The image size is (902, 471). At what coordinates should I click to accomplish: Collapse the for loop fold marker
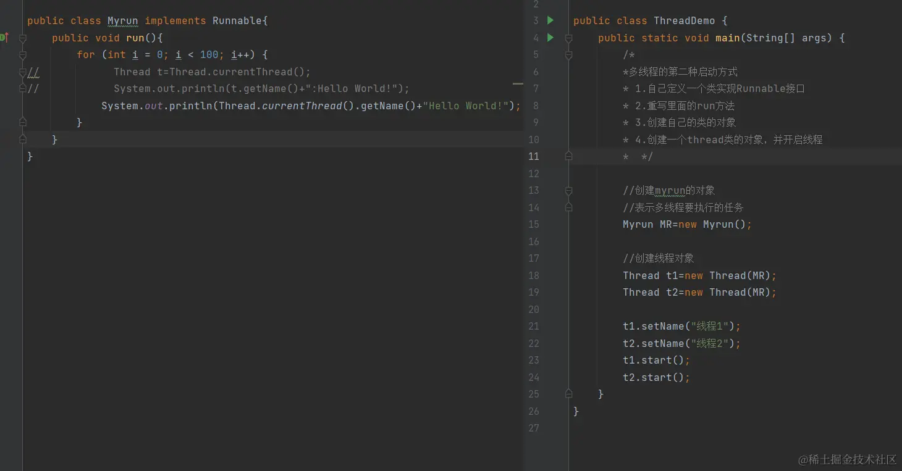23,55
